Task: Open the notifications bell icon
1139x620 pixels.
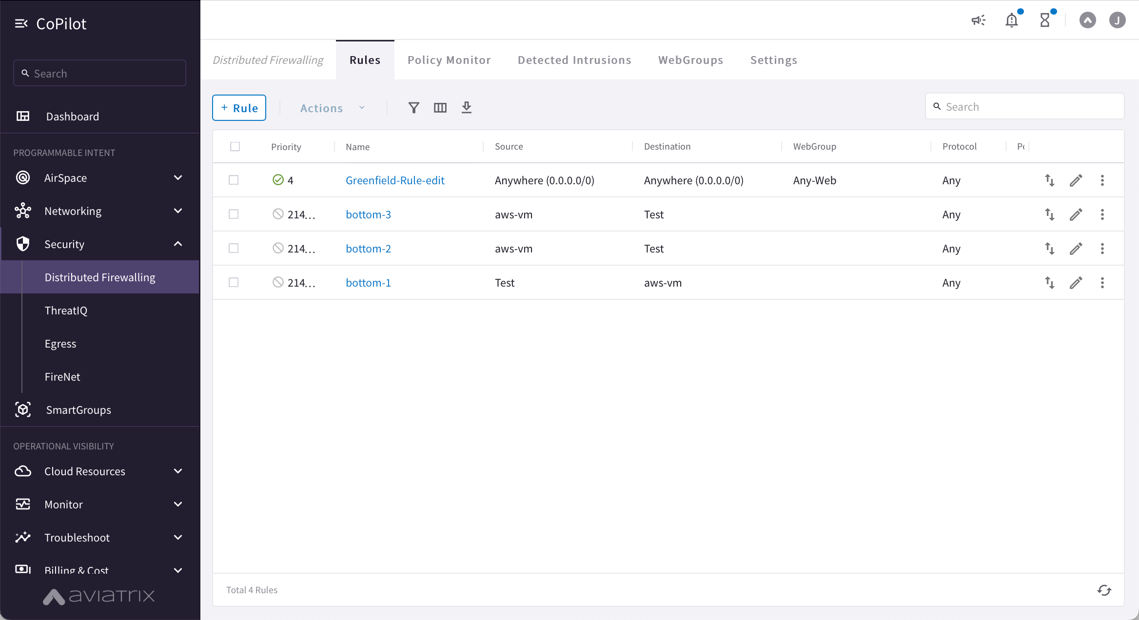Action: point(1012,20)
